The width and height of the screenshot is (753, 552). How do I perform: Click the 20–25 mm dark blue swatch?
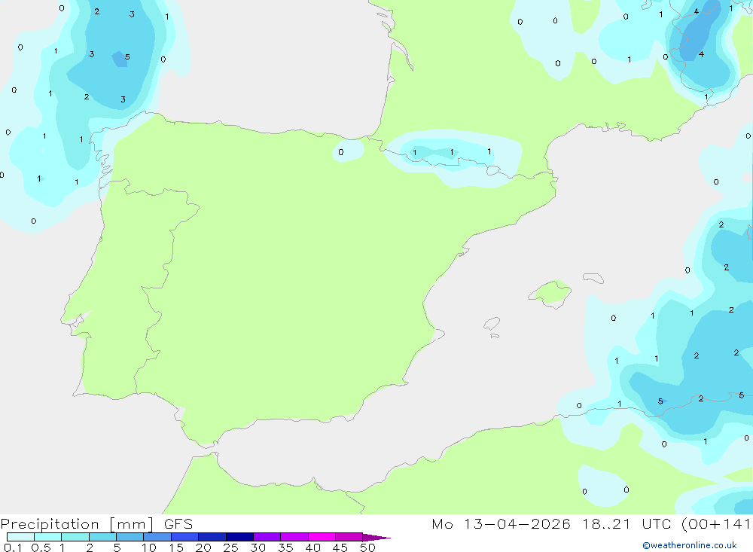pos(212,537)
